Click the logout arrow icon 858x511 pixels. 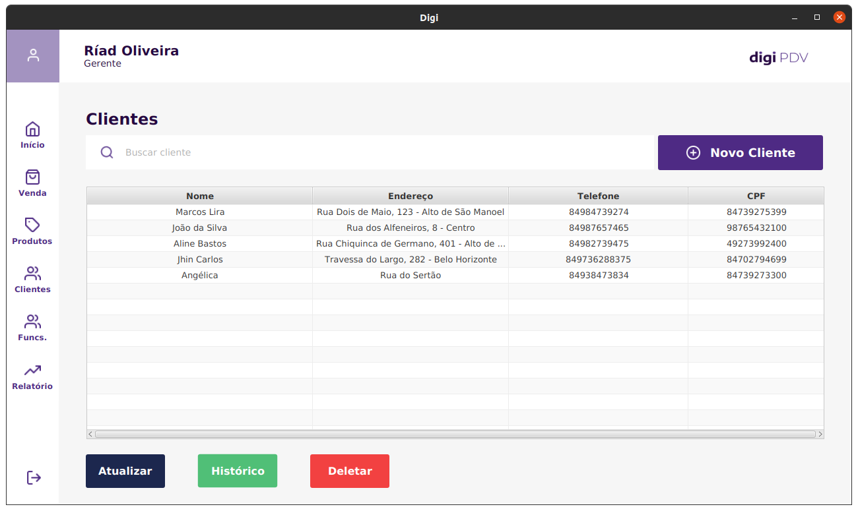click(34, 477)
